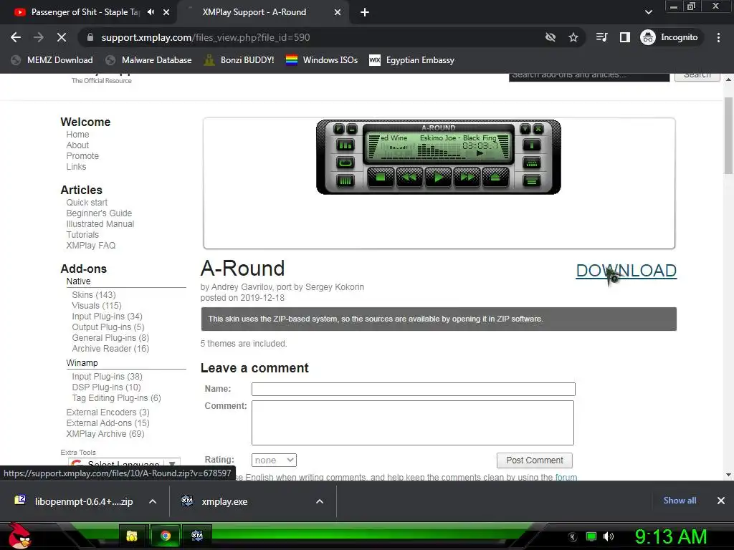Screen dimensions: 734x550
Task: Browse Skins (143) add-ons
Action: 94,294
